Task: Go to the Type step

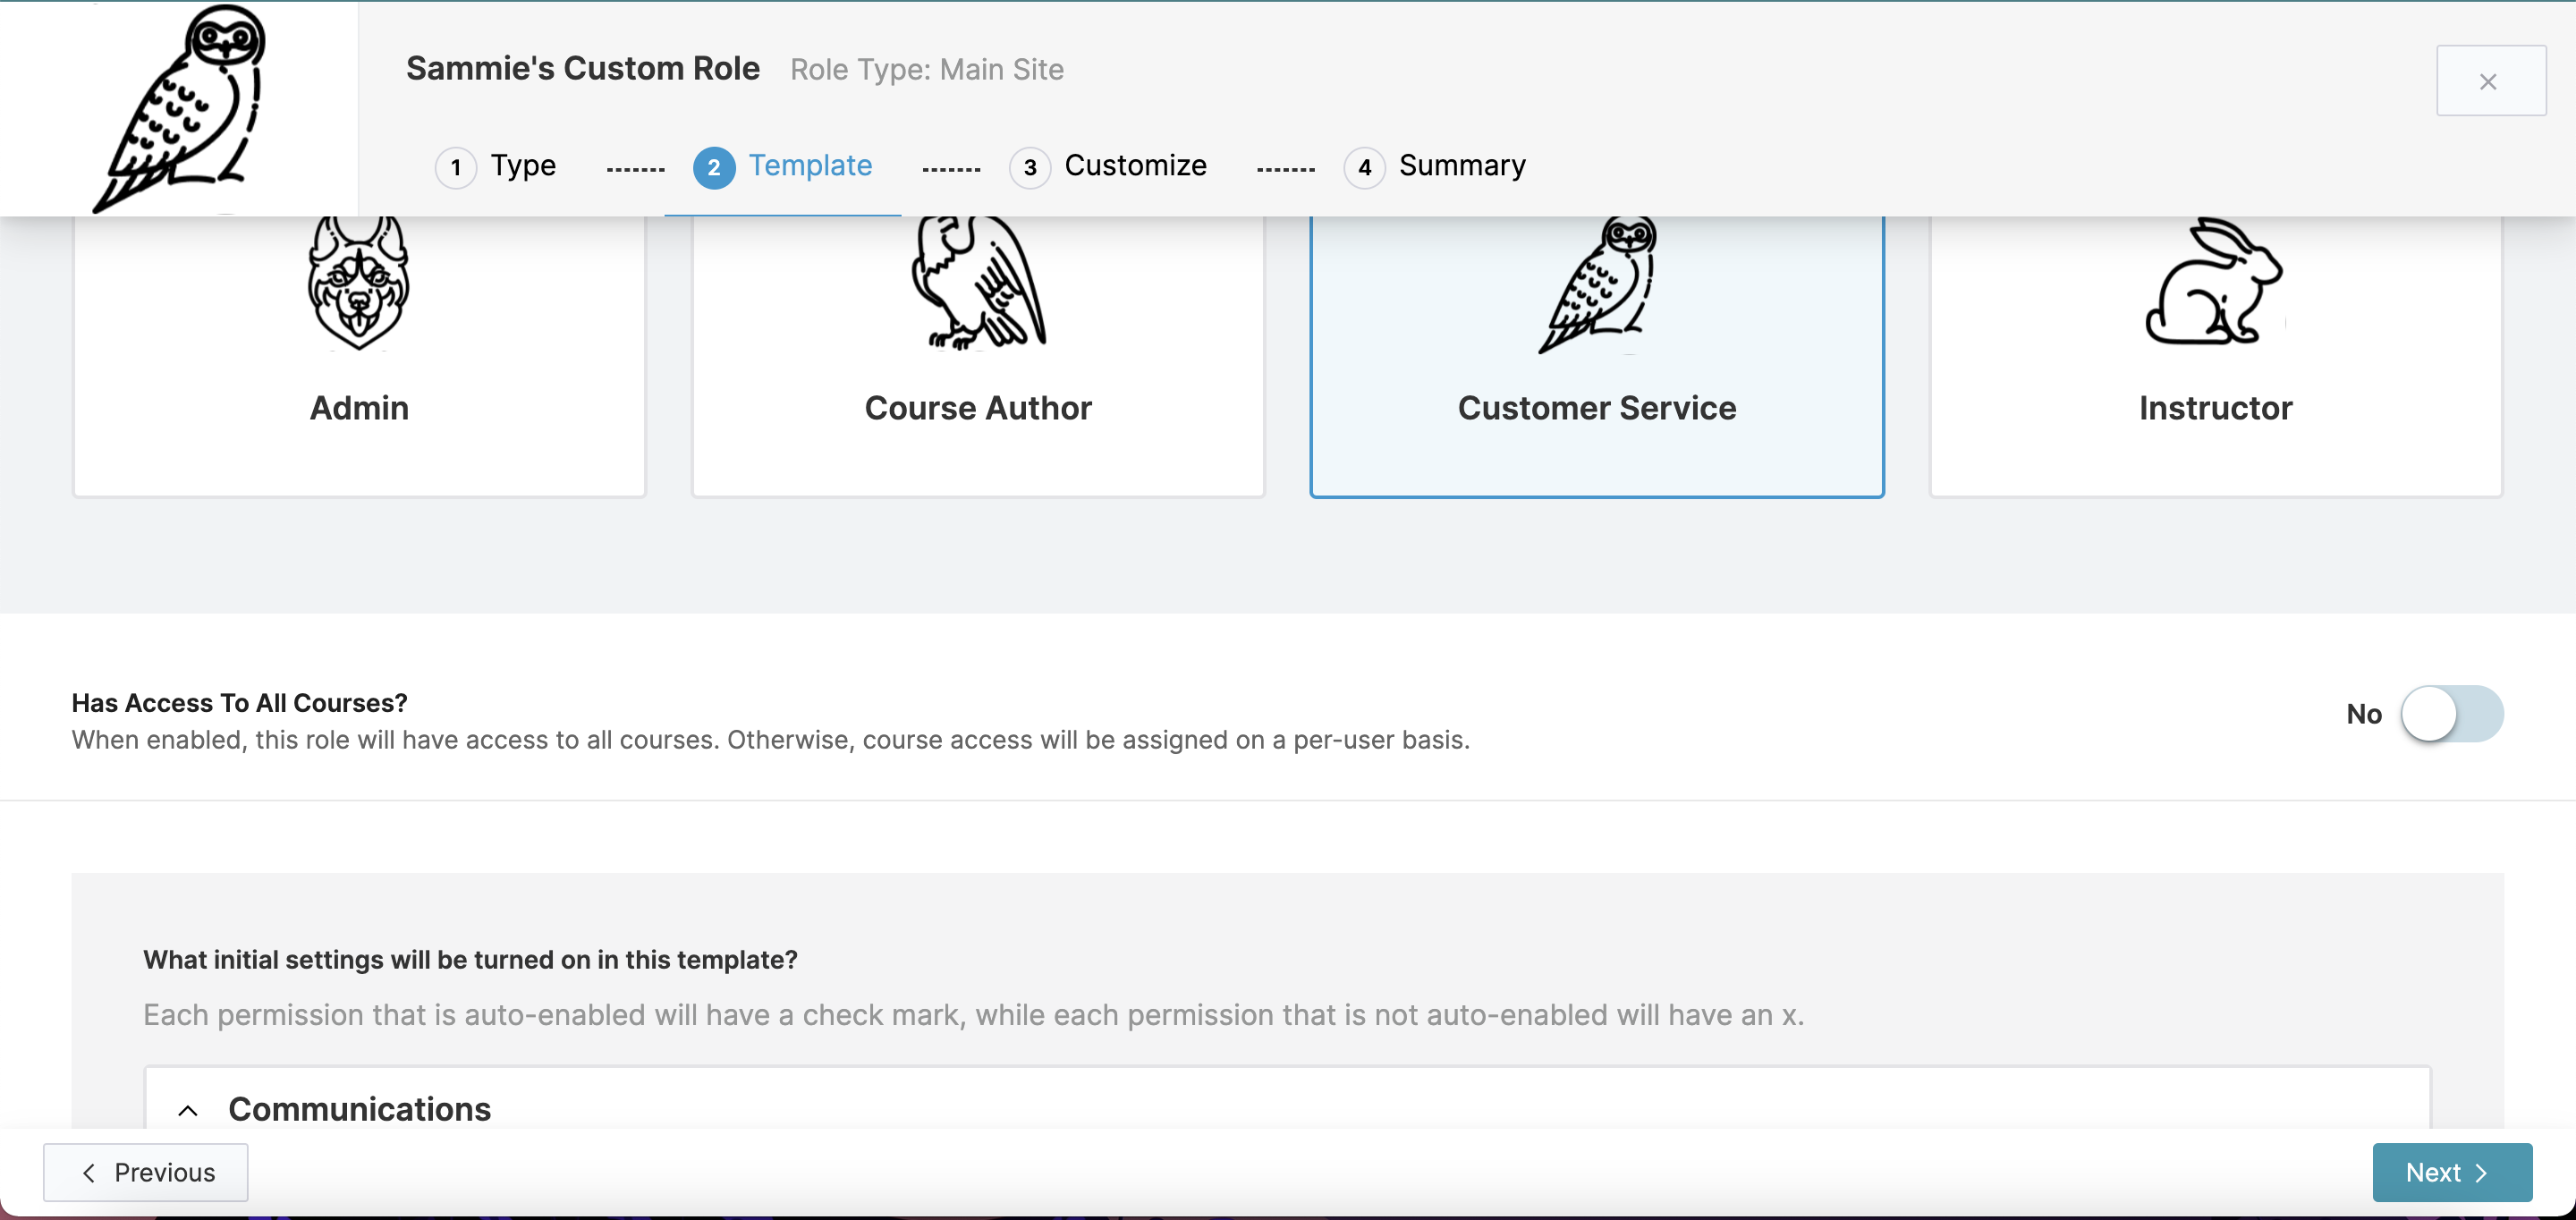Action: [496, 166]
